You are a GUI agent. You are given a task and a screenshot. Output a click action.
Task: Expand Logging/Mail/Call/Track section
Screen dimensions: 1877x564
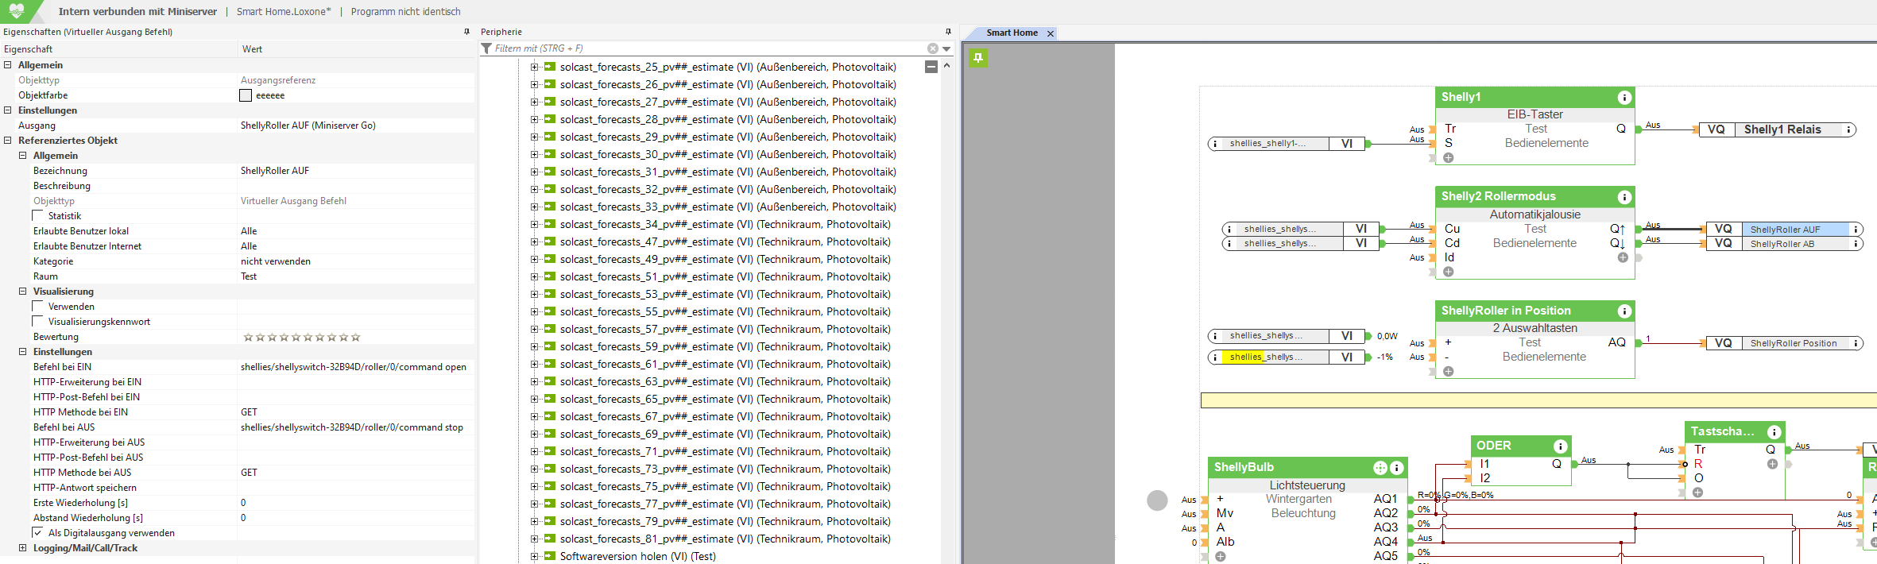[x=23, y=548]
